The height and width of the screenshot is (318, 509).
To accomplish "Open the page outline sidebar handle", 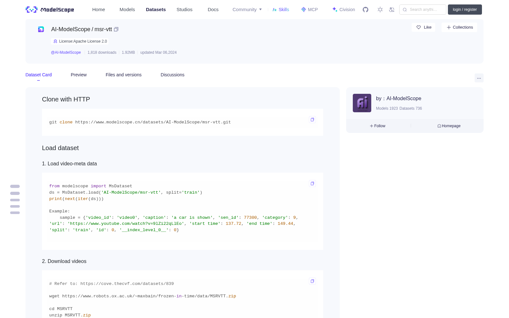I will point(15,199).
